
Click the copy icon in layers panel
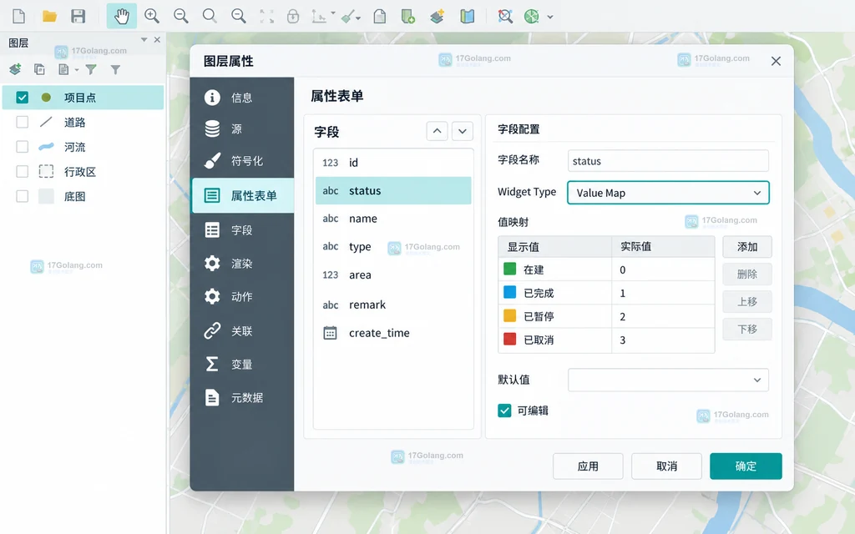click(x=39, y=69)
